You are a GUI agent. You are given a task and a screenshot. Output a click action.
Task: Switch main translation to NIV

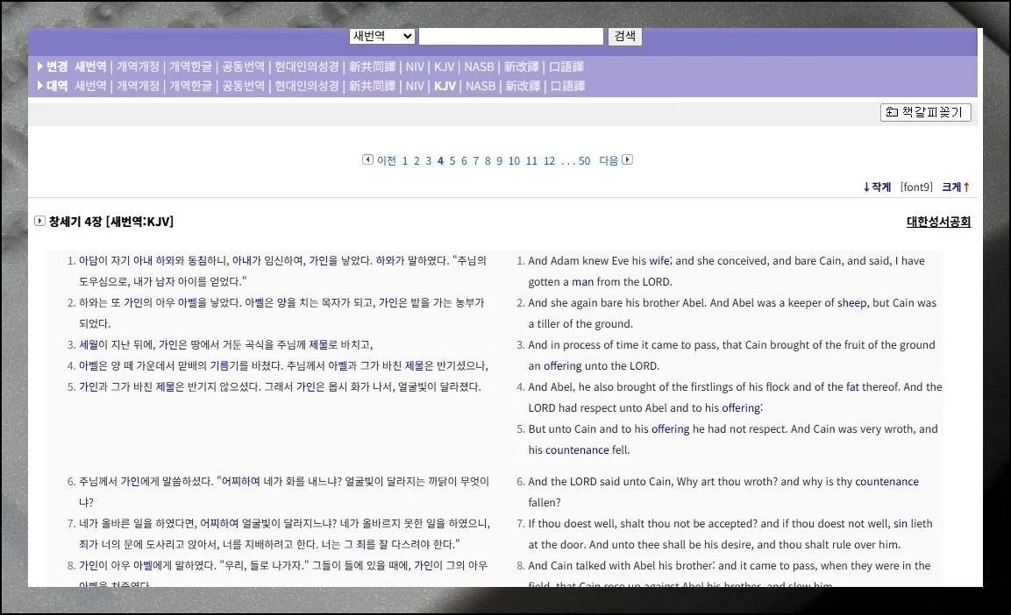pyautogui.click(x=415, y=66)
